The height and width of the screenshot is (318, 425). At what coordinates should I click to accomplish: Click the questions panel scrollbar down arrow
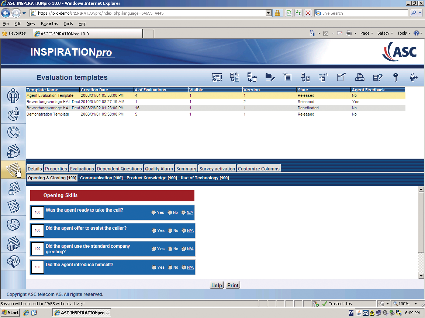coord(421,276)
